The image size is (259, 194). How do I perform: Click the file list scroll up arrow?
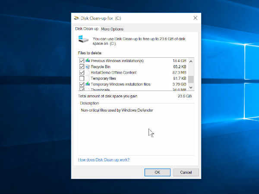191,61
